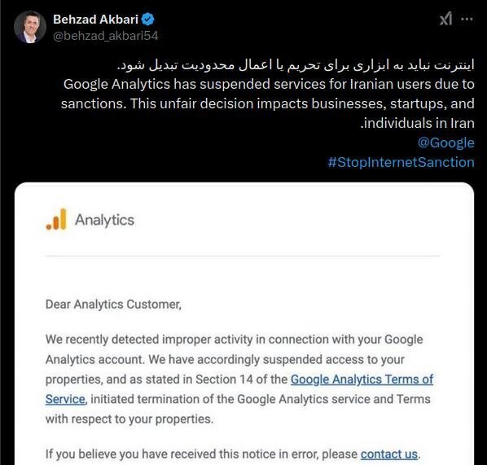Viewport: 487px width, 465px height.
Task: Click the English tweet text about Iranian users
Action: (268, 103)
